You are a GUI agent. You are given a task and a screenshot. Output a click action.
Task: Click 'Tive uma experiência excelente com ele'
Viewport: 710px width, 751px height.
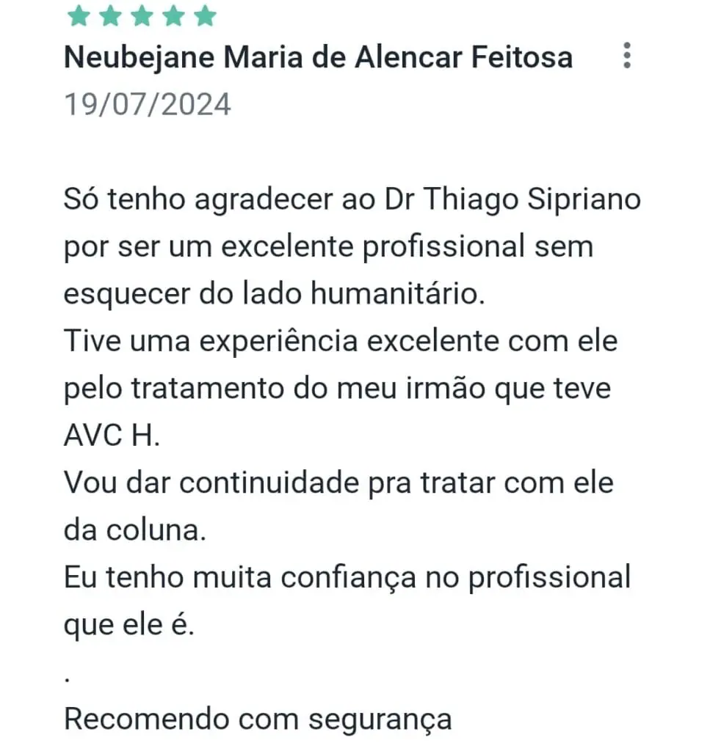pyautogui.click(x=341, y=341)
